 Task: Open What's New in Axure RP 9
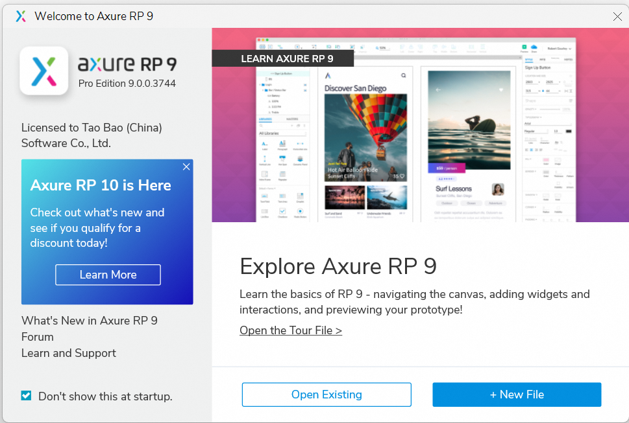coord(90,321)
